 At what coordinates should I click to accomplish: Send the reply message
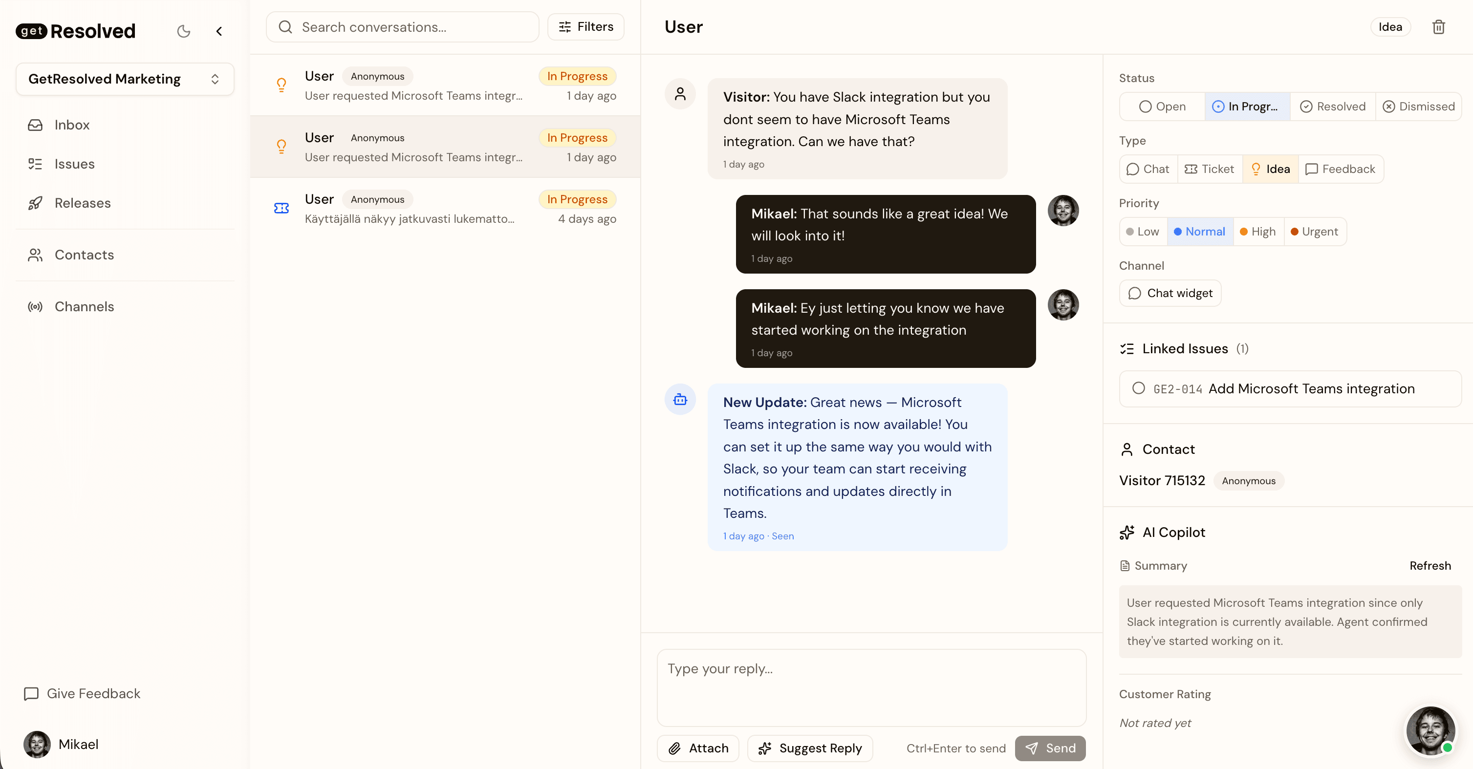1050,748
